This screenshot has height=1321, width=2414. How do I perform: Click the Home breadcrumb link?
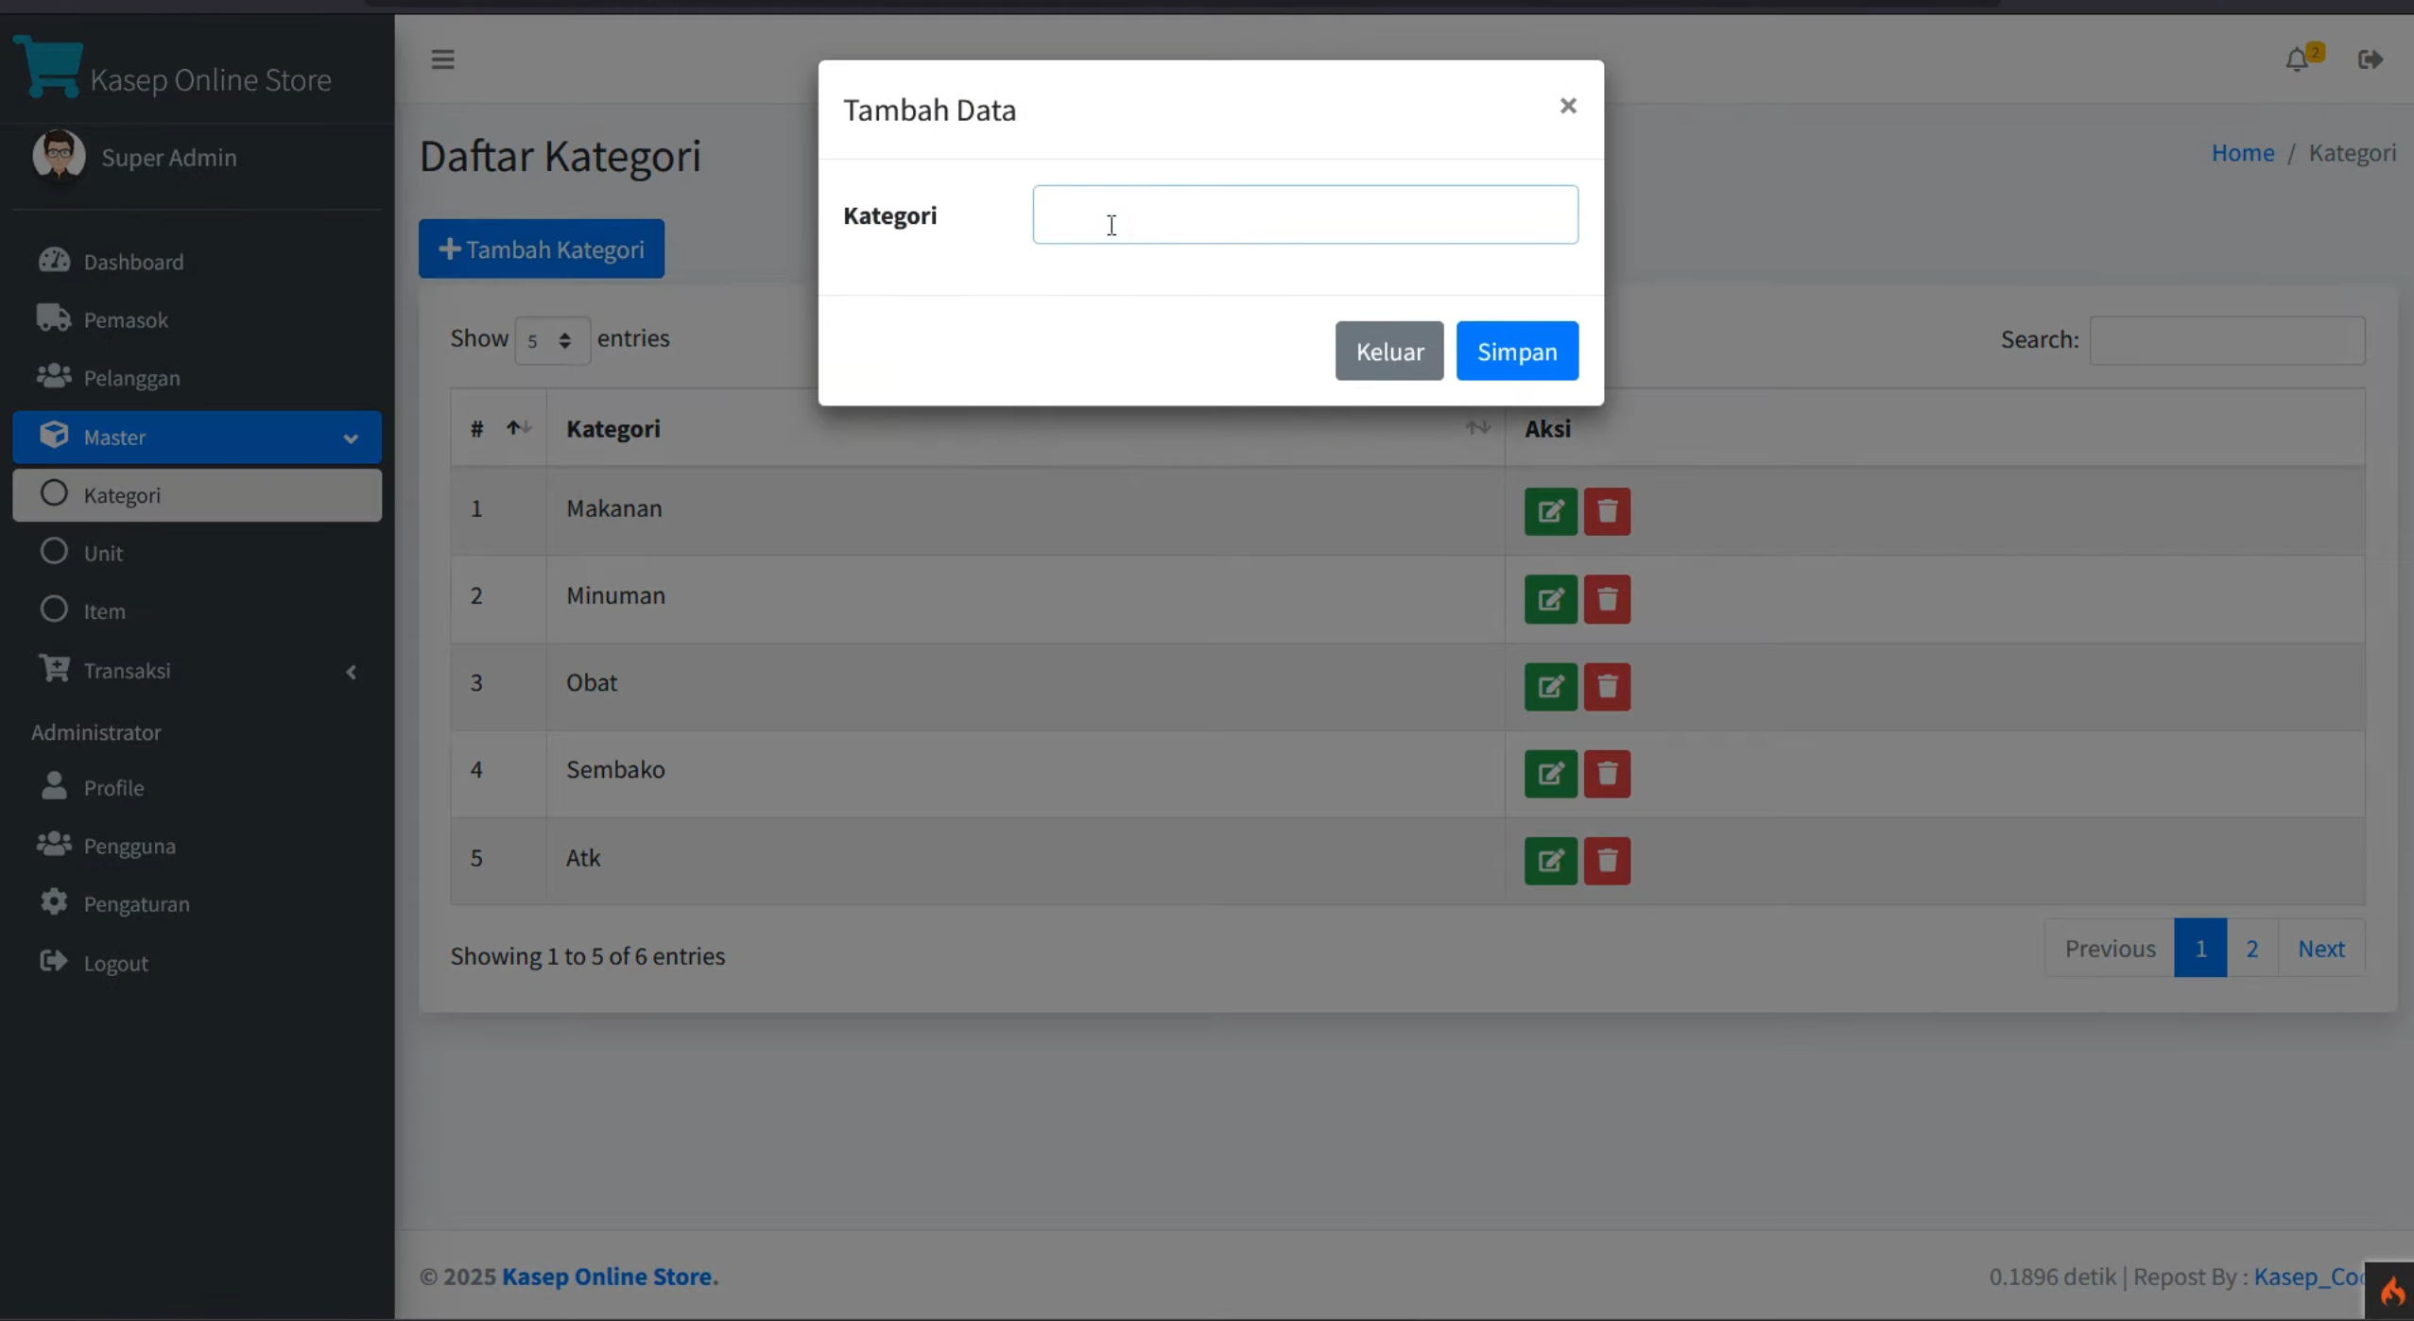click(x=2242, y=153)
